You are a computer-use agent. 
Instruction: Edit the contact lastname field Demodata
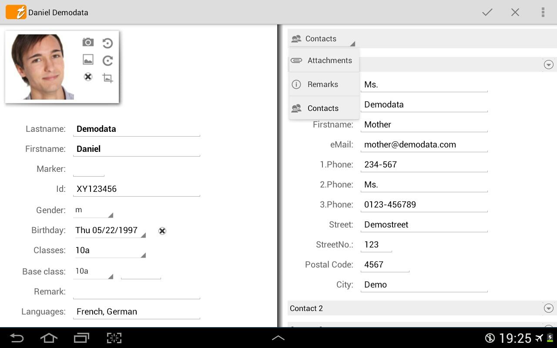click(424, 104)
